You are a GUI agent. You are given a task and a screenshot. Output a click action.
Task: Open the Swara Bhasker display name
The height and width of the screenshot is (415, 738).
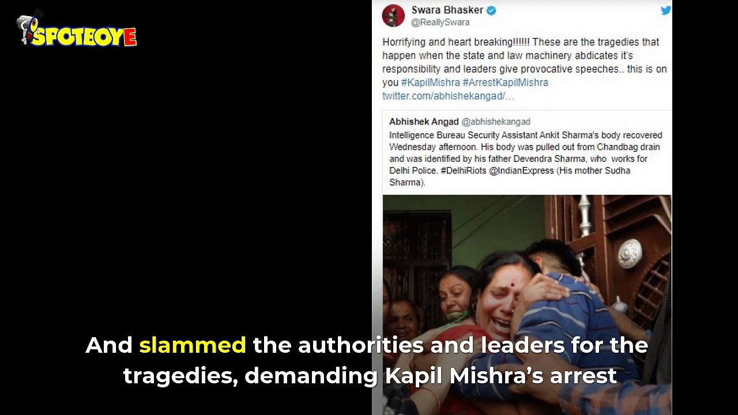pos(447,10)
